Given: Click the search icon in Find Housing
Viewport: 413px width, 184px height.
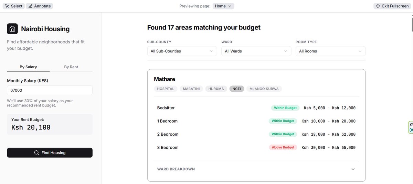Looking at the screenshot, I should [36, 153].
